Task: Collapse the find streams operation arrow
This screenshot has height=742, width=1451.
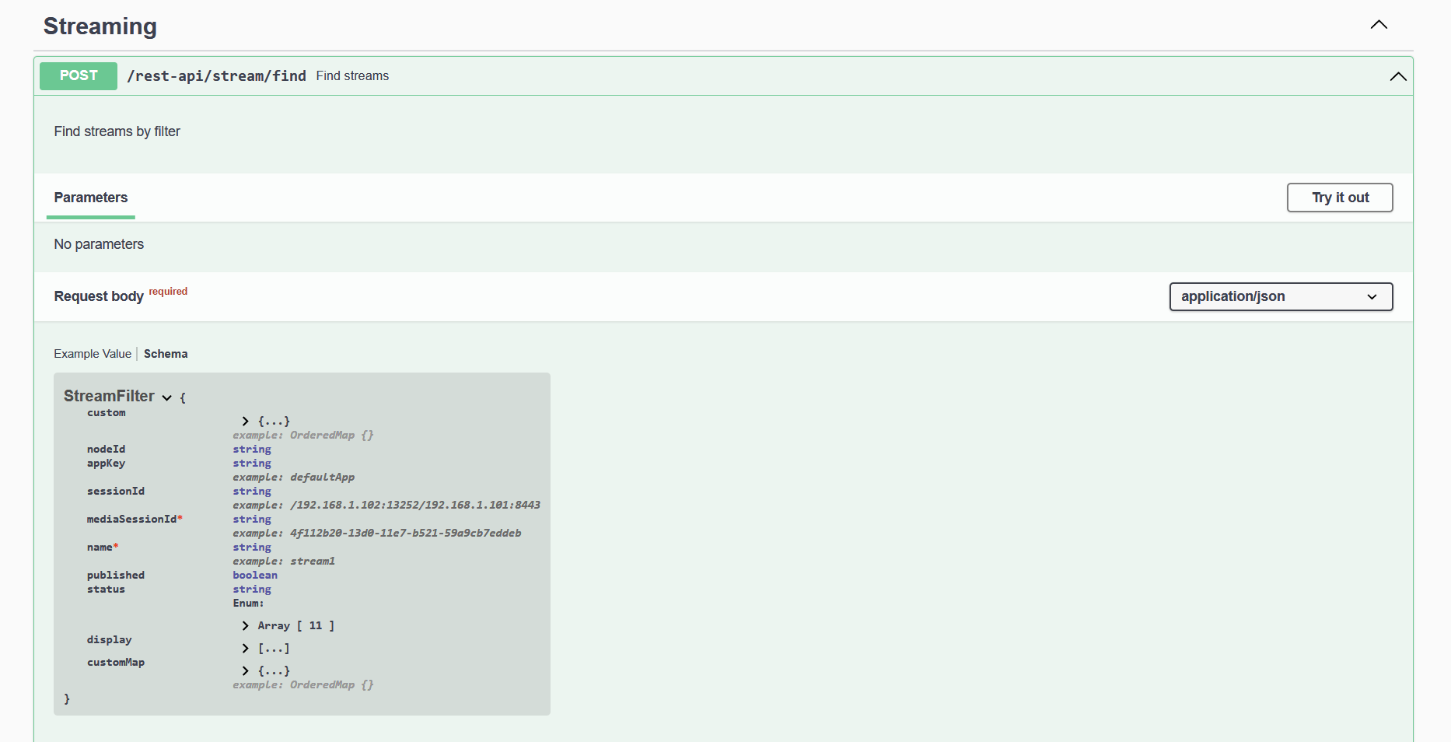Action: 1397,76
